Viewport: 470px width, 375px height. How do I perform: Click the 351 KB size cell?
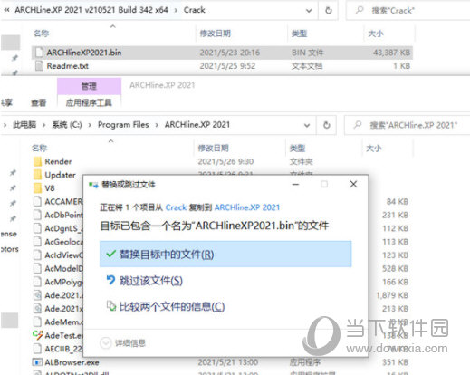(395, 362)
